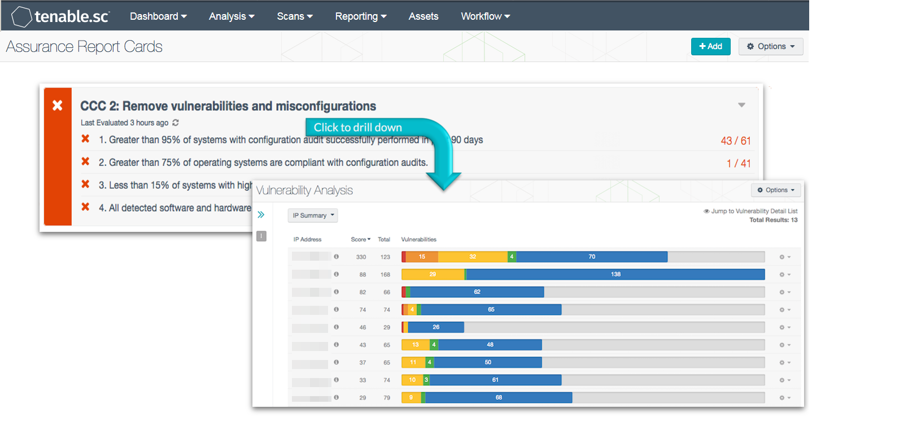Image resolution: width=908 pixels, height=439 pixels.
Task: Open Assurance Report Cards Options dropdown
Action: (x=771, y=46)
